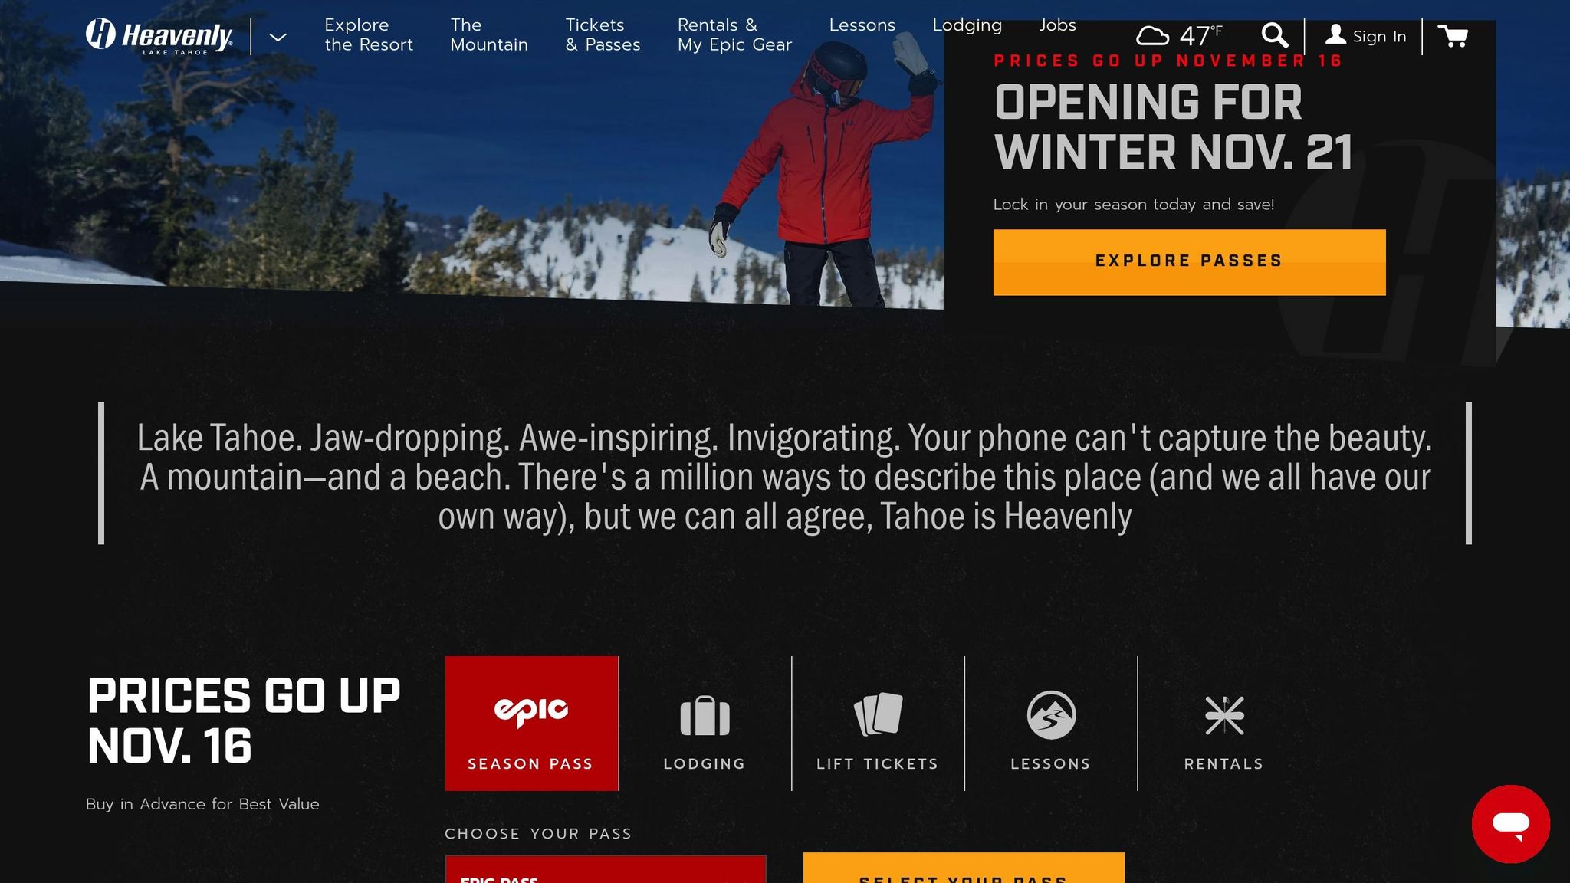This screenshot has width=1570, height=883.
Task: Select the Epic Season Pass tile
Action: tap(531, 723)
